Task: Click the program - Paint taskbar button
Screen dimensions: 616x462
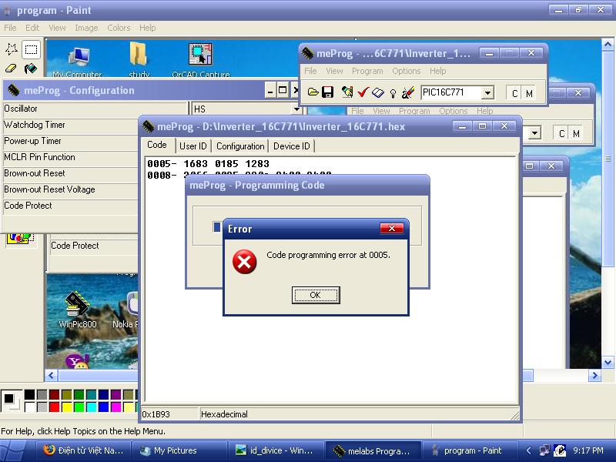Action: click(469, 450)
